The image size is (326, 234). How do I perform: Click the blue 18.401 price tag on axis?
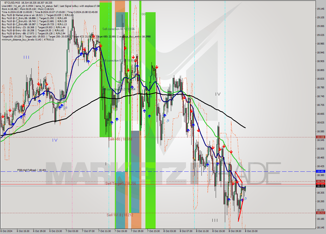click(320, 171)
